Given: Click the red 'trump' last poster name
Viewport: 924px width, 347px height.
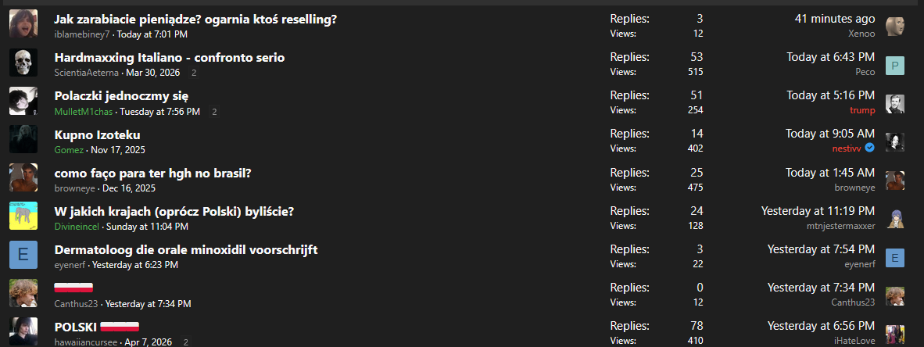Looking at the screenshot, I should point(862,110).
